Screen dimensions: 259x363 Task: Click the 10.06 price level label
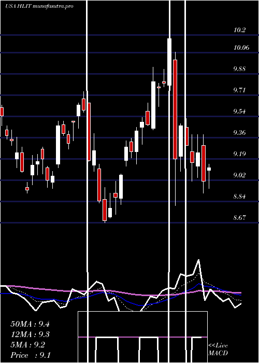(x=241, y=48)
